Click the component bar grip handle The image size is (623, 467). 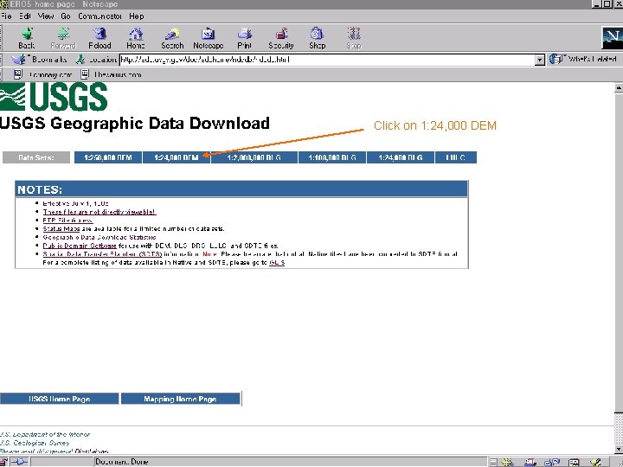(x=493, y=462)
